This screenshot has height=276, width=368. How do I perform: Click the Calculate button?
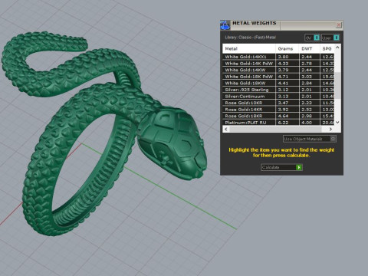pyautogui.click(x=281, y=167)
